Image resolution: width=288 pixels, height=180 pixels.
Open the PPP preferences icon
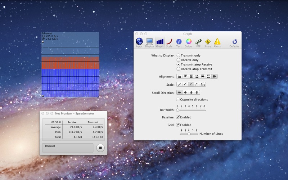[x=198, y=42]
